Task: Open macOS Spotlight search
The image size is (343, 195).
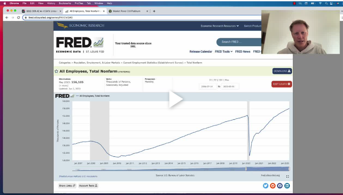Action: [x=326, y=3]
